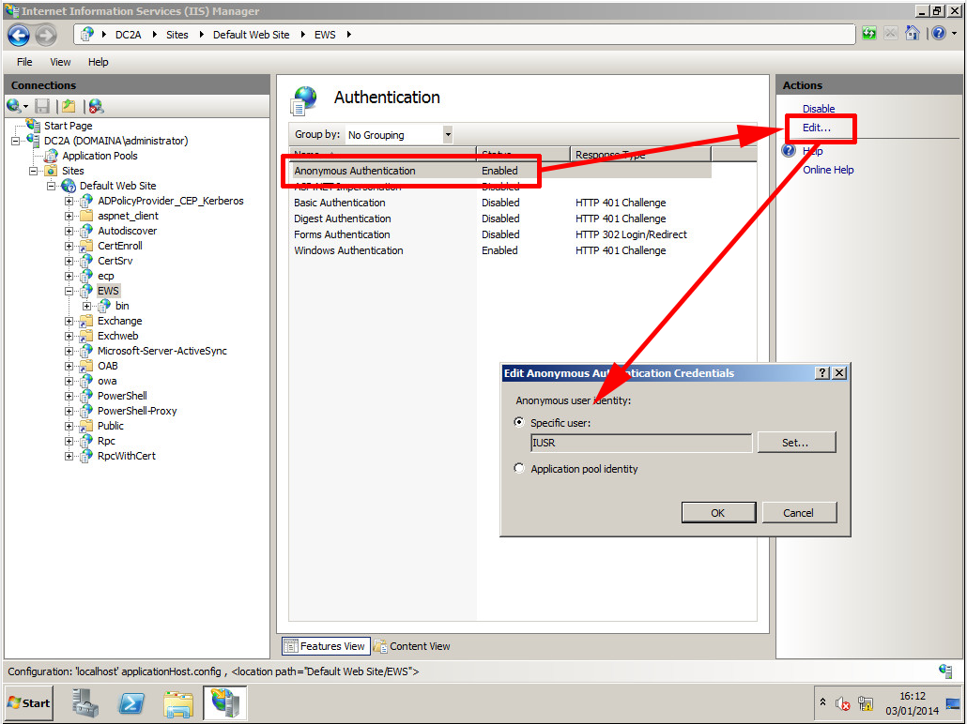This screenshot has width=967, height=724.
Task: Click the IUSR specific user text field
Action: 641,443
